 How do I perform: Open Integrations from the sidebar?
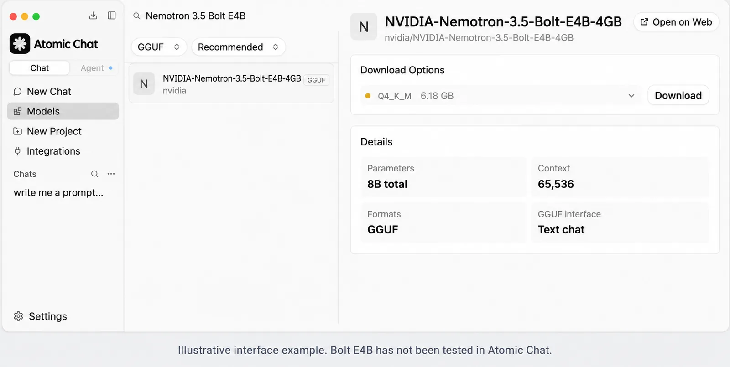point(63,151)
